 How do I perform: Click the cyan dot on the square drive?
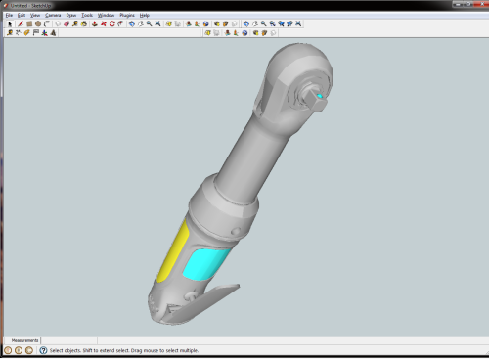click(320, 96)
